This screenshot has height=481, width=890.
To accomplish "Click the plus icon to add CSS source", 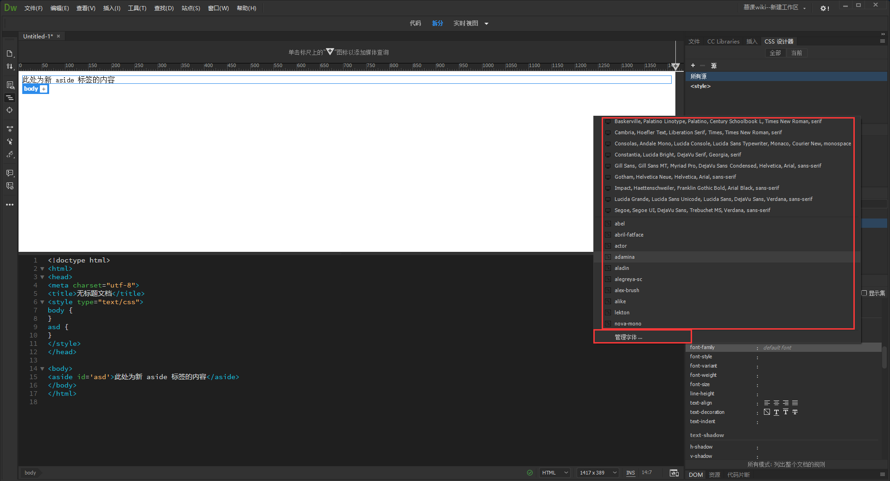I will tap(693, 66).
